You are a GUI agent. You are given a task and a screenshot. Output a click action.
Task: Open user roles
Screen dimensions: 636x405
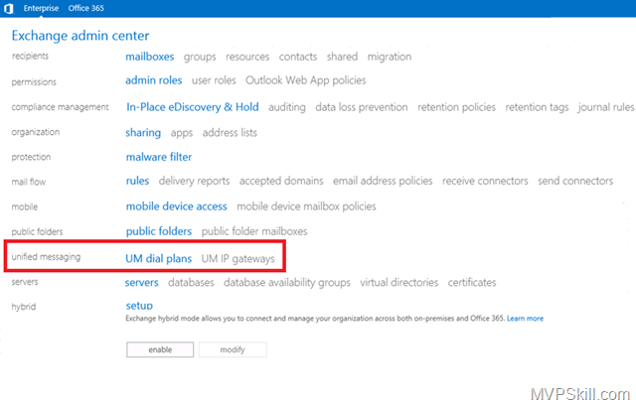pyautogui.click(x=214, y=80)
